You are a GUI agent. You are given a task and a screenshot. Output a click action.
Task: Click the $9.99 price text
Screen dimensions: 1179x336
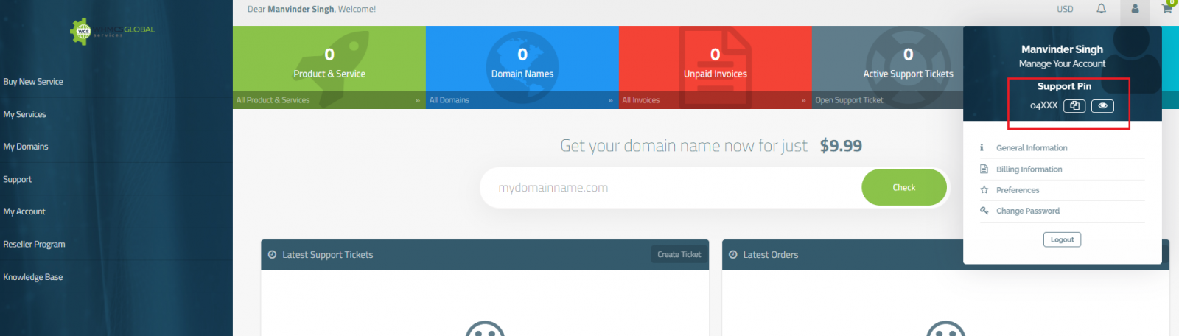pos(841,146)
